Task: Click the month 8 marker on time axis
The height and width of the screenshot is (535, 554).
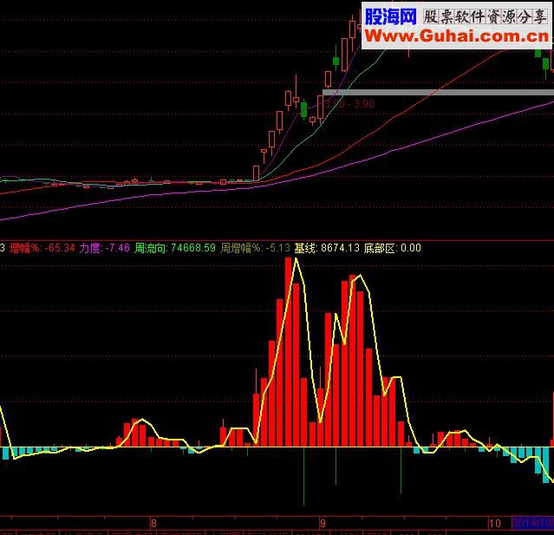Action: (x=153, y=524)
